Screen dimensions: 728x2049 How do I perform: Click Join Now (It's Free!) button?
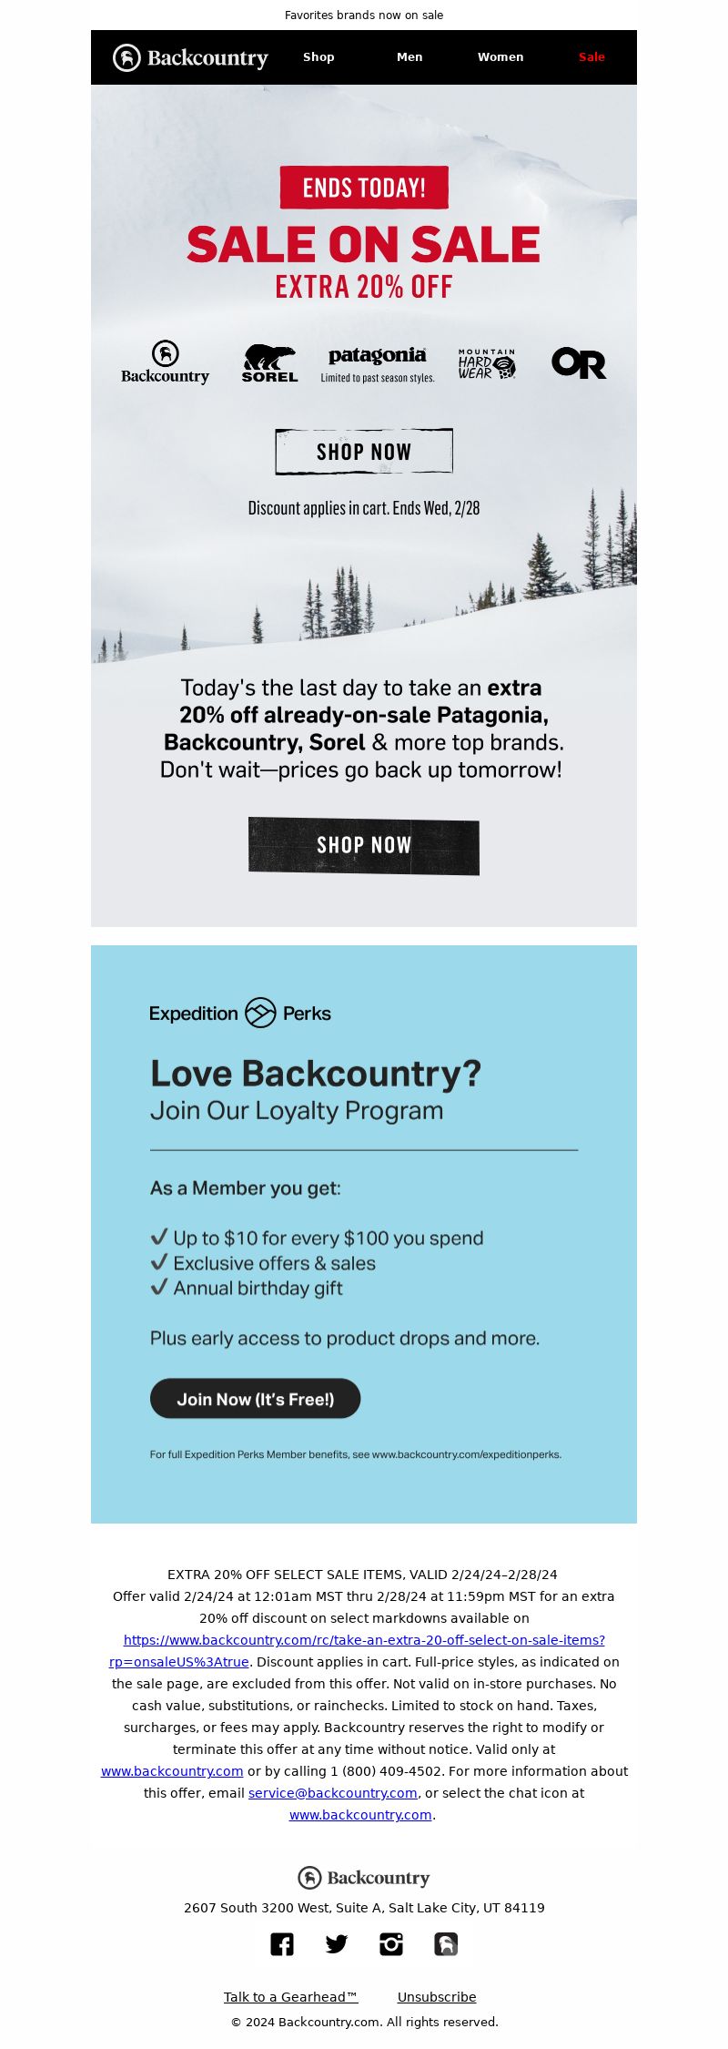256,1399
